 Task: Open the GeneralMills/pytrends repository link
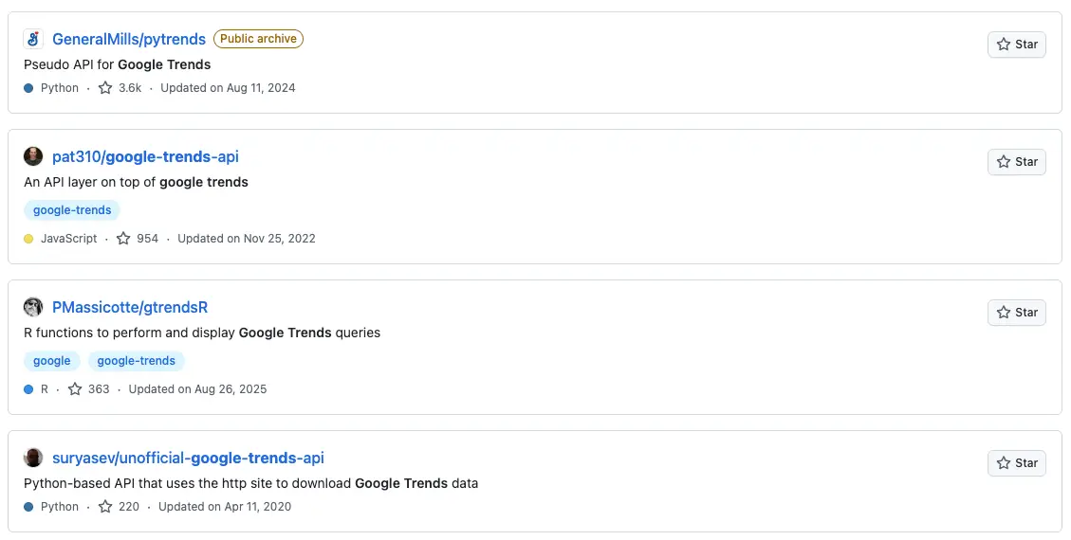coord(129,39)
